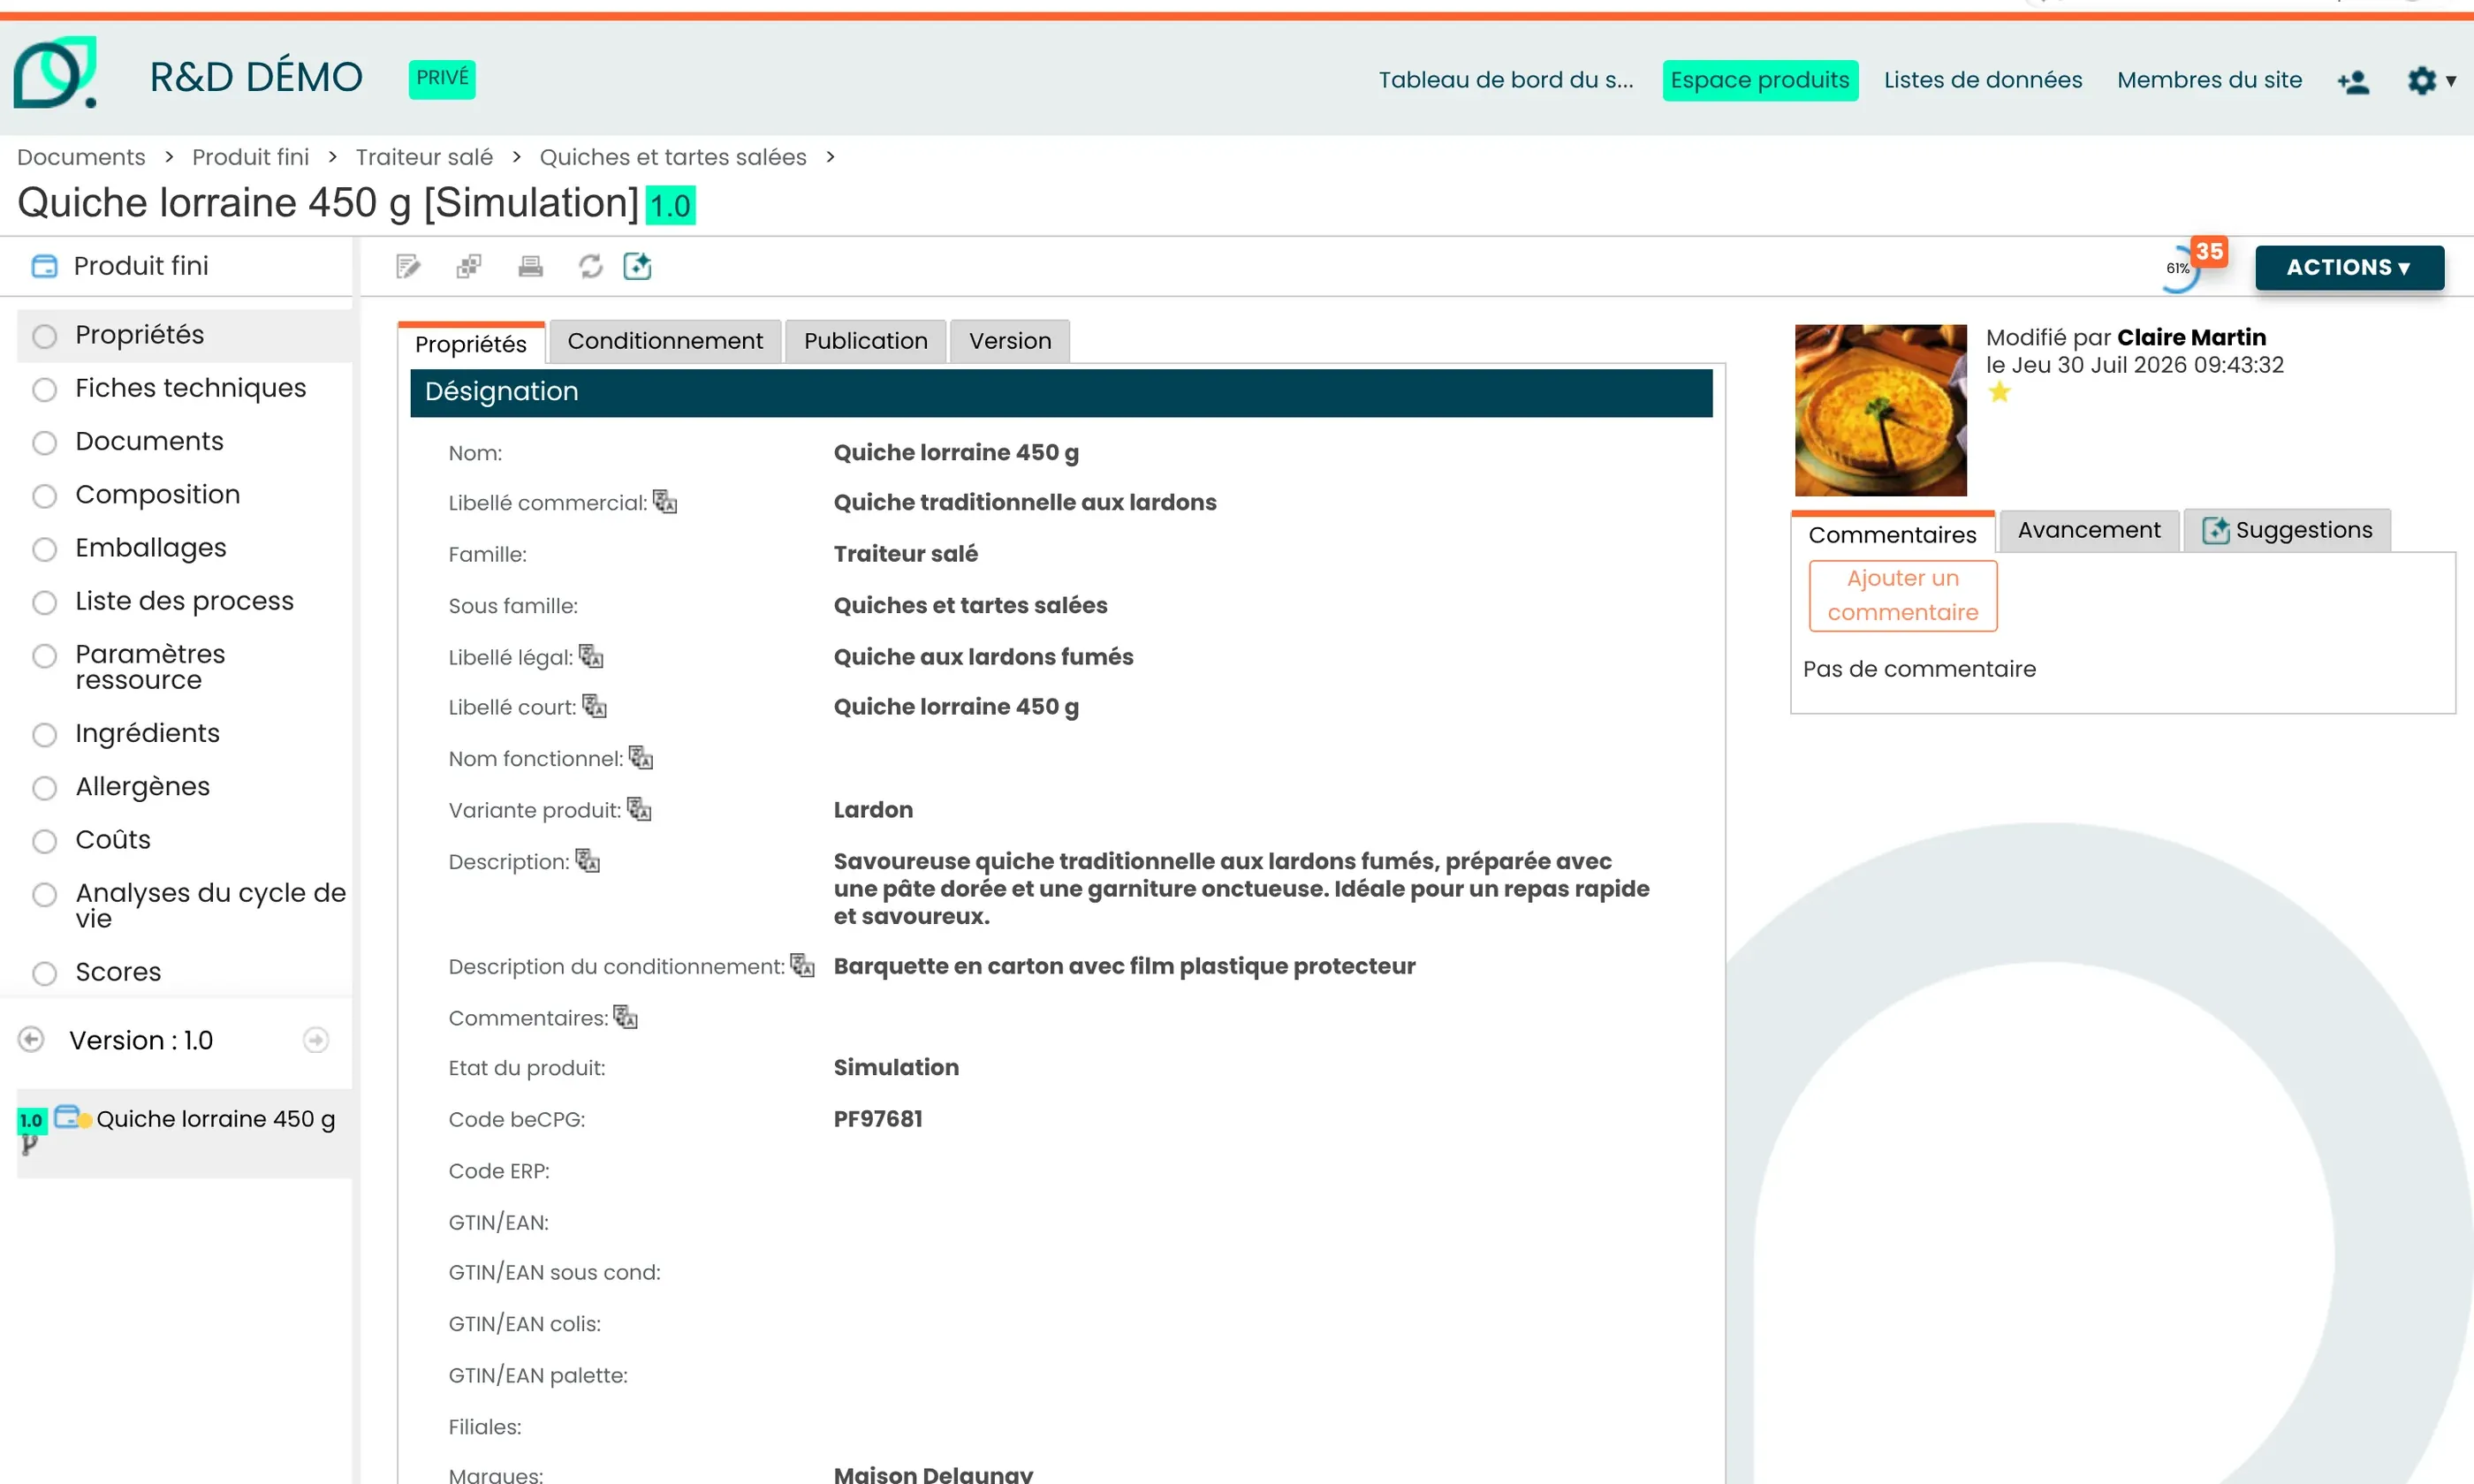This screenshot has height=1484, width=2474.
Task: Click translate icon beside Description du conditionnement
Action: 803,965
